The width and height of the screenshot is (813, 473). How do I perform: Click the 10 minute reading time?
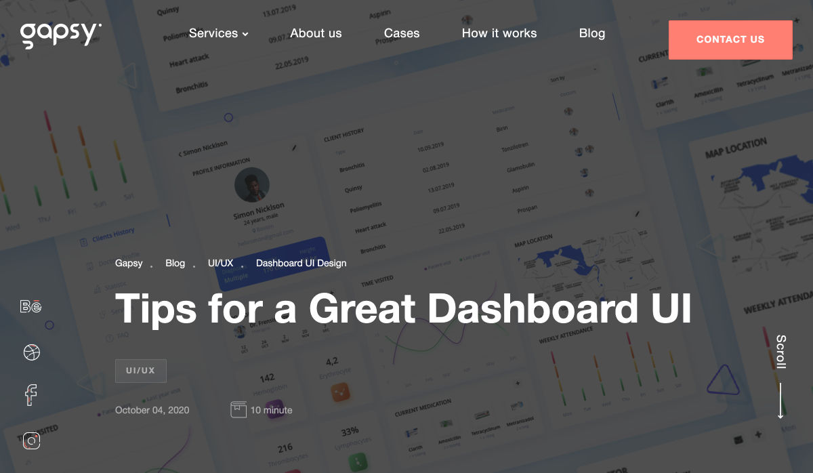(x=272, y=410)
